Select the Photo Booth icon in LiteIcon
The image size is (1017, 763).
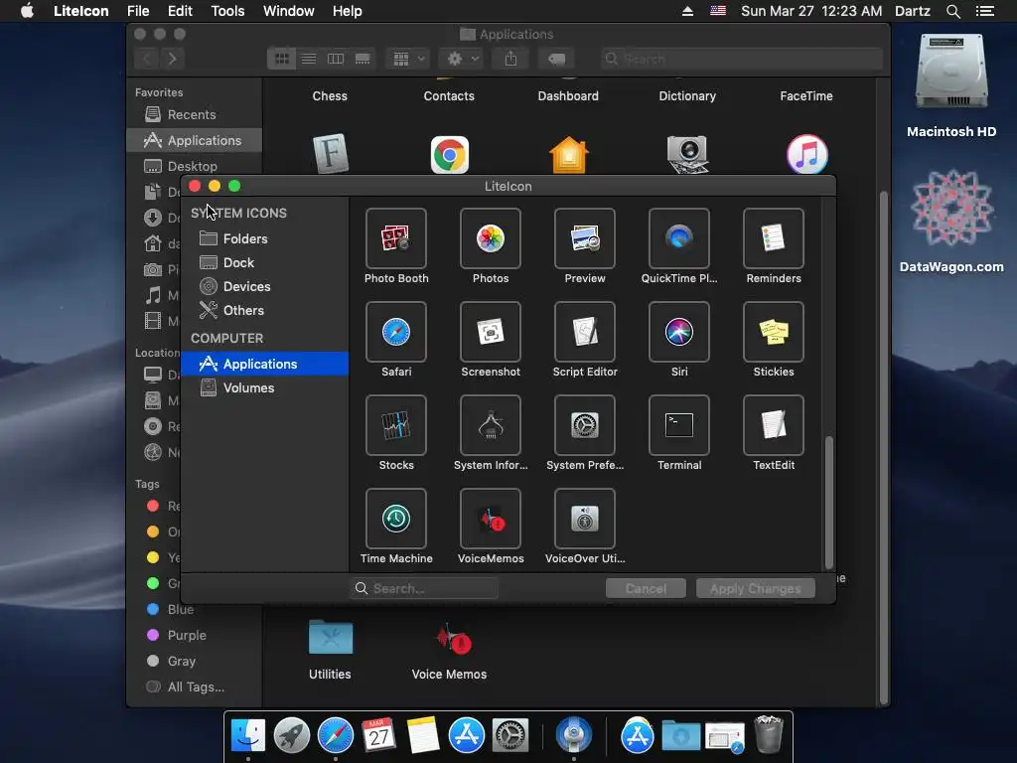[x=395, y=238]
